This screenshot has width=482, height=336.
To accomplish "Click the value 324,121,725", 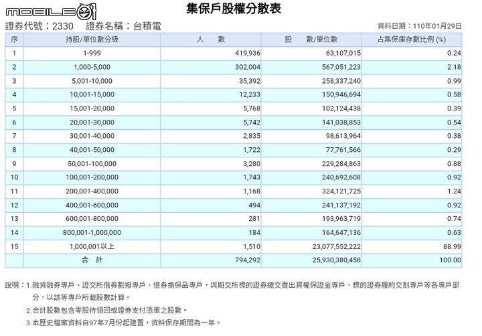I will 341,191.
